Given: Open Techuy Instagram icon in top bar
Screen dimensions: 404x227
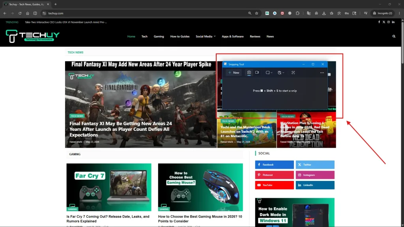Looking at the screenshot, I should click(389, 22).
